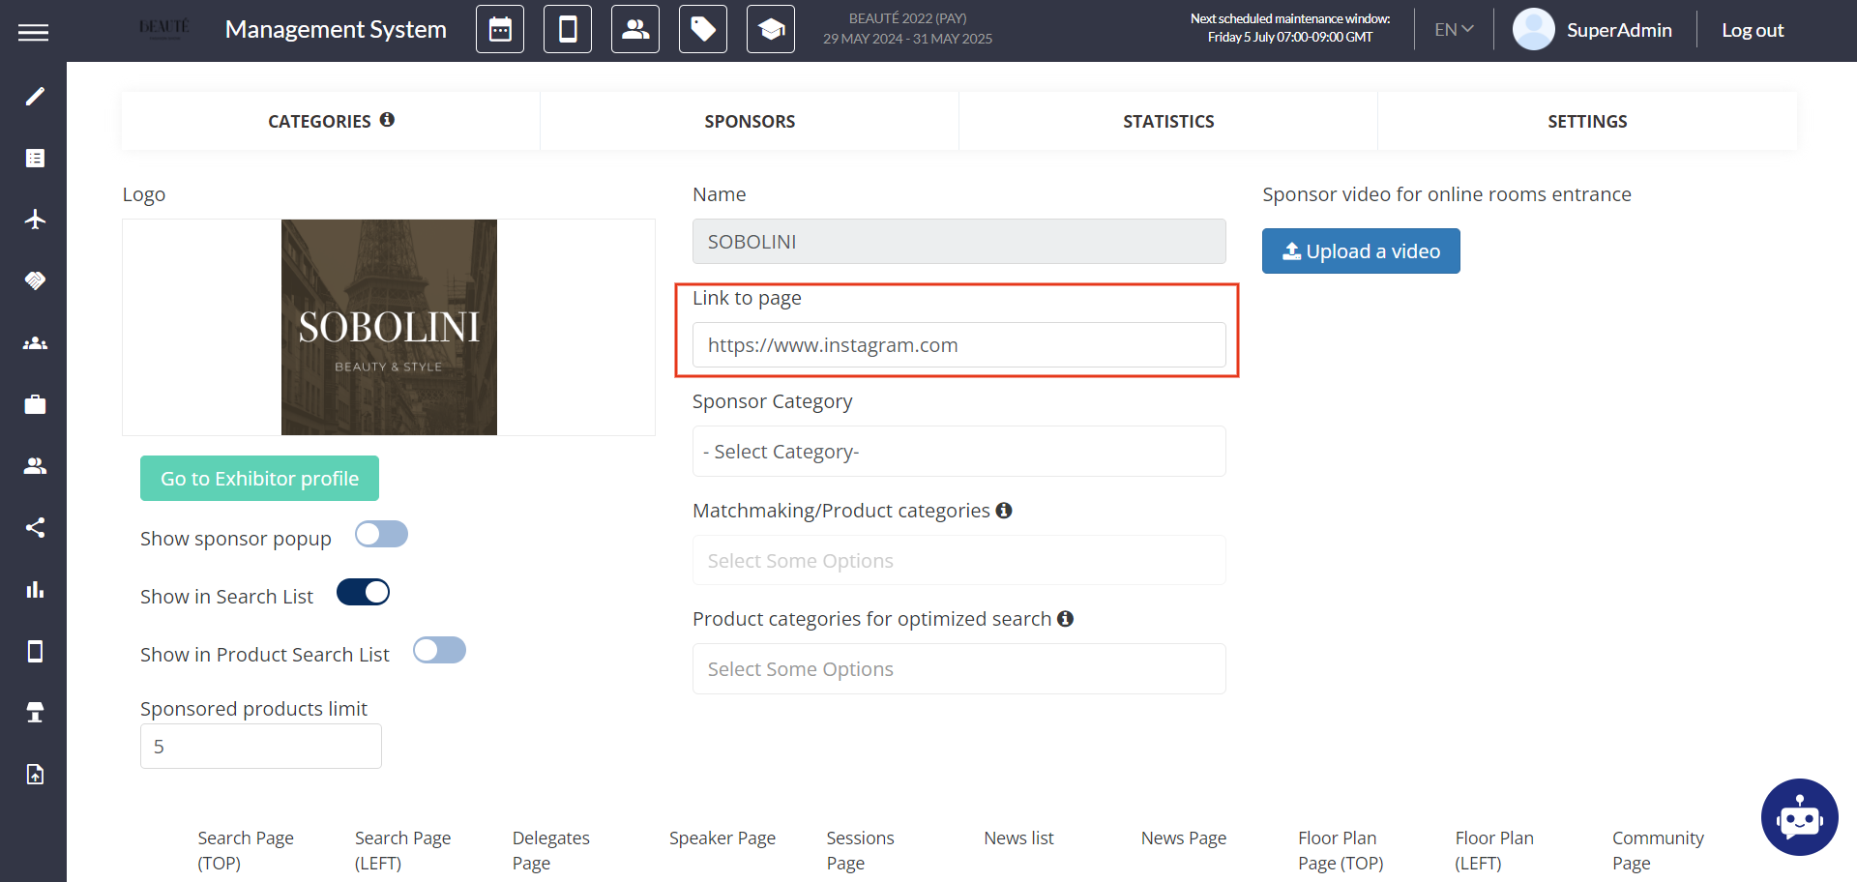
Task: Open the podium lamp sidebar icon
Action: coord(35,713)
